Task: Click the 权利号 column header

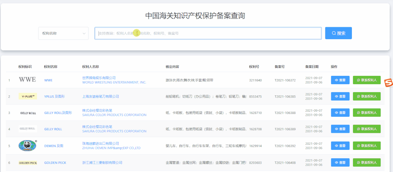Action: [x=254, y=67]
